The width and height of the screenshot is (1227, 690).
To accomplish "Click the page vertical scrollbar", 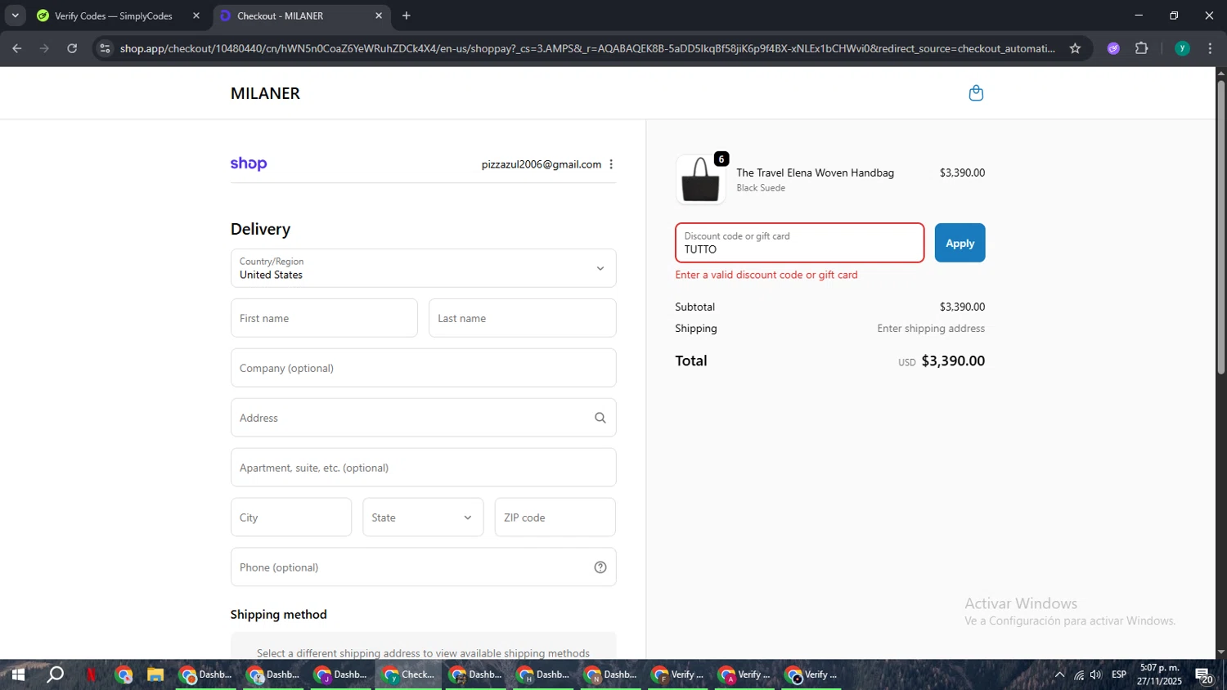I will tap(1220, 226).
